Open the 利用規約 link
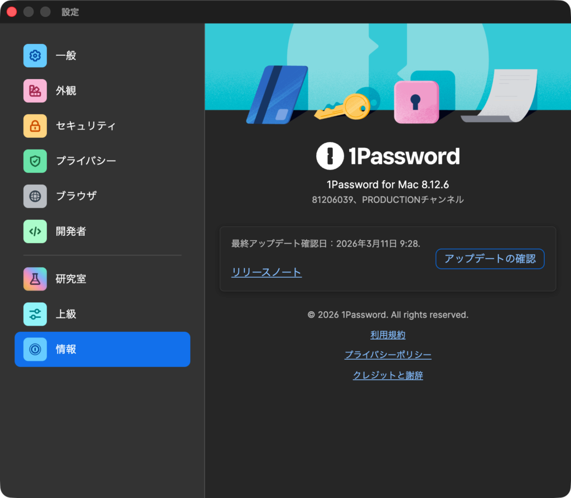 (x=388, y=335)
